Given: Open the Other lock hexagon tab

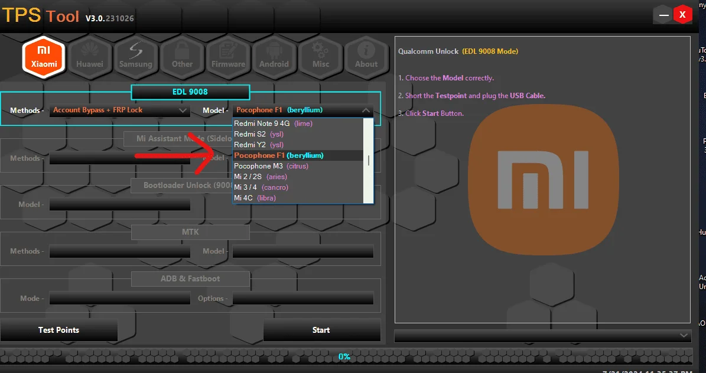Looking at the screenshot, I should click(182, 57).
